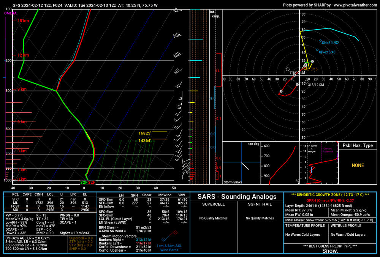380x257 pixels.
Task: Click the red 6 km height marker
Action: point(22,122)
